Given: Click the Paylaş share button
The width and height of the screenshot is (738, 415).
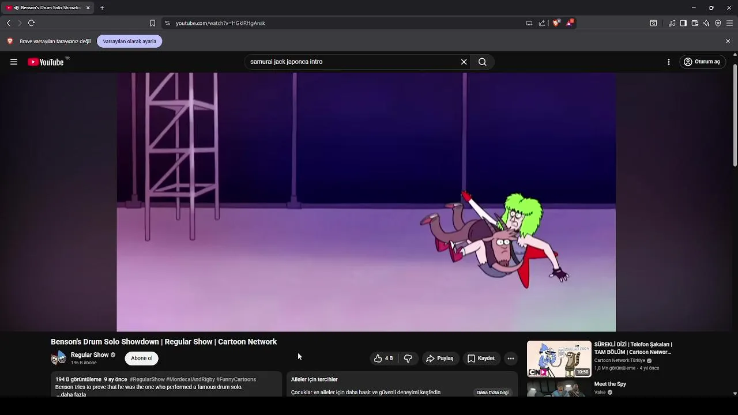Looking at the screenshot, I should [x=440, y=359].
